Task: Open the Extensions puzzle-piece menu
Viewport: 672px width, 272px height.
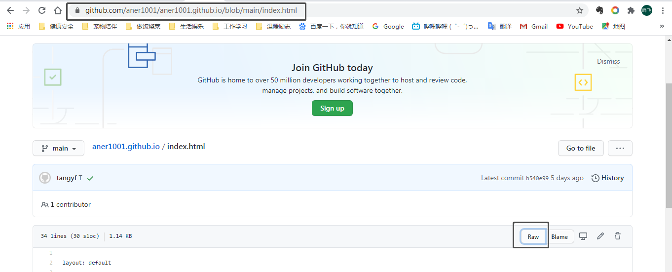Action: (631, 10)
